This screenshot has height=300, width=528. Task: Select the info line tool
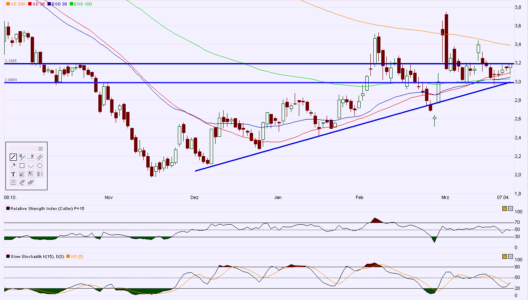click(22, 157)
